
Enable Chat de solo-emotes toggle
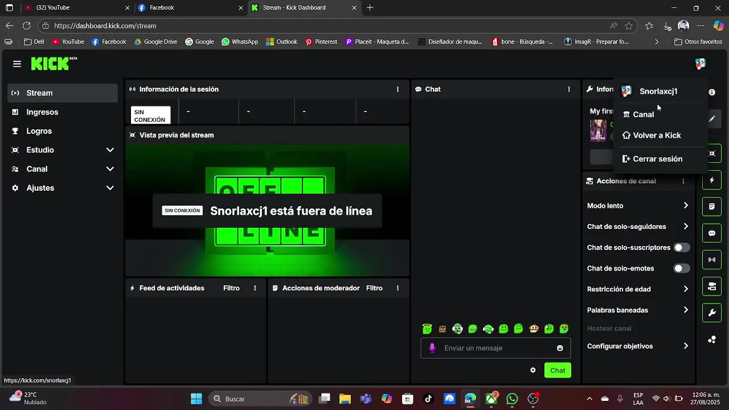coord(681,268)
